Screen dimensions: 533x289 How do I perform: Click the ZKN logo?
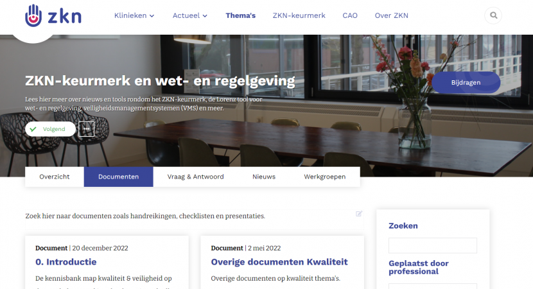(x=53, y=16)
